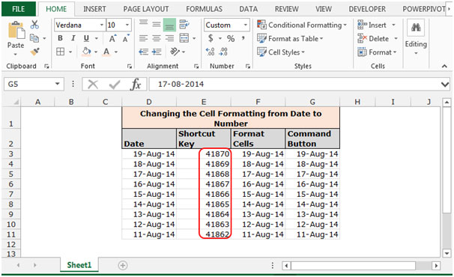Toggle Bottom Align for cell text
This screenshot has height=277, width=454.
coord(169,25)
